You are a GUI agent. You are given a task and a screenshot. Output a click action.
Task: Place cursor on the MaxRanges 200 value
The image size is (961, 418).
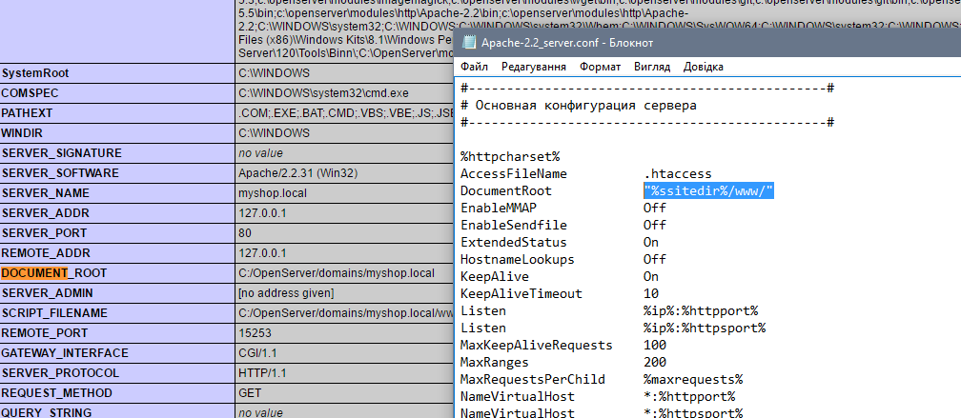pos(655,362)
